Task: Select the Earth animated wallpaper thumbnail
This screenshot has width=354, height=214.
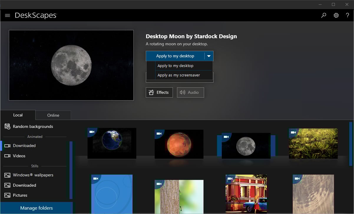Action: 112,143
